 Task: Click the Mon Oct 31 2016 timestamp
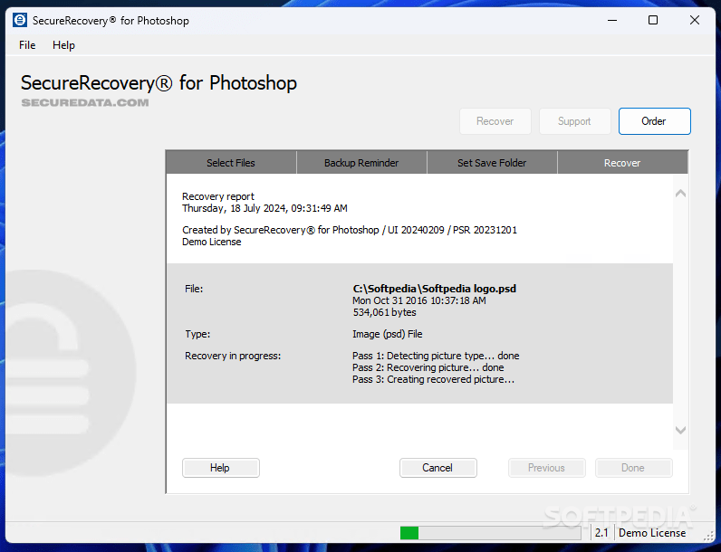click(418, 300)
